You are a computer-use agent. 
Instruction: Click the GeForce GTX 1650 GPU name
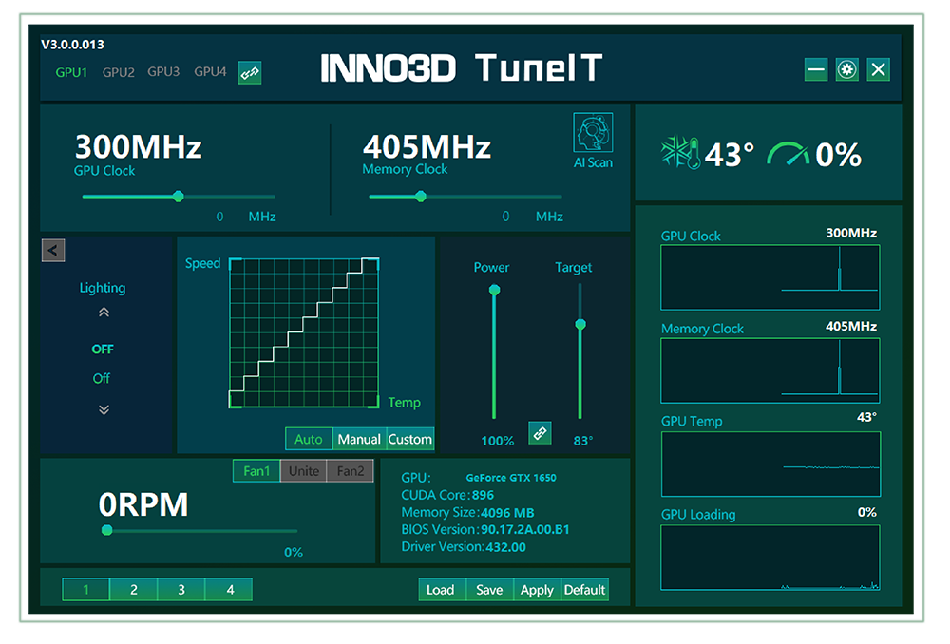tap(511, 478)
